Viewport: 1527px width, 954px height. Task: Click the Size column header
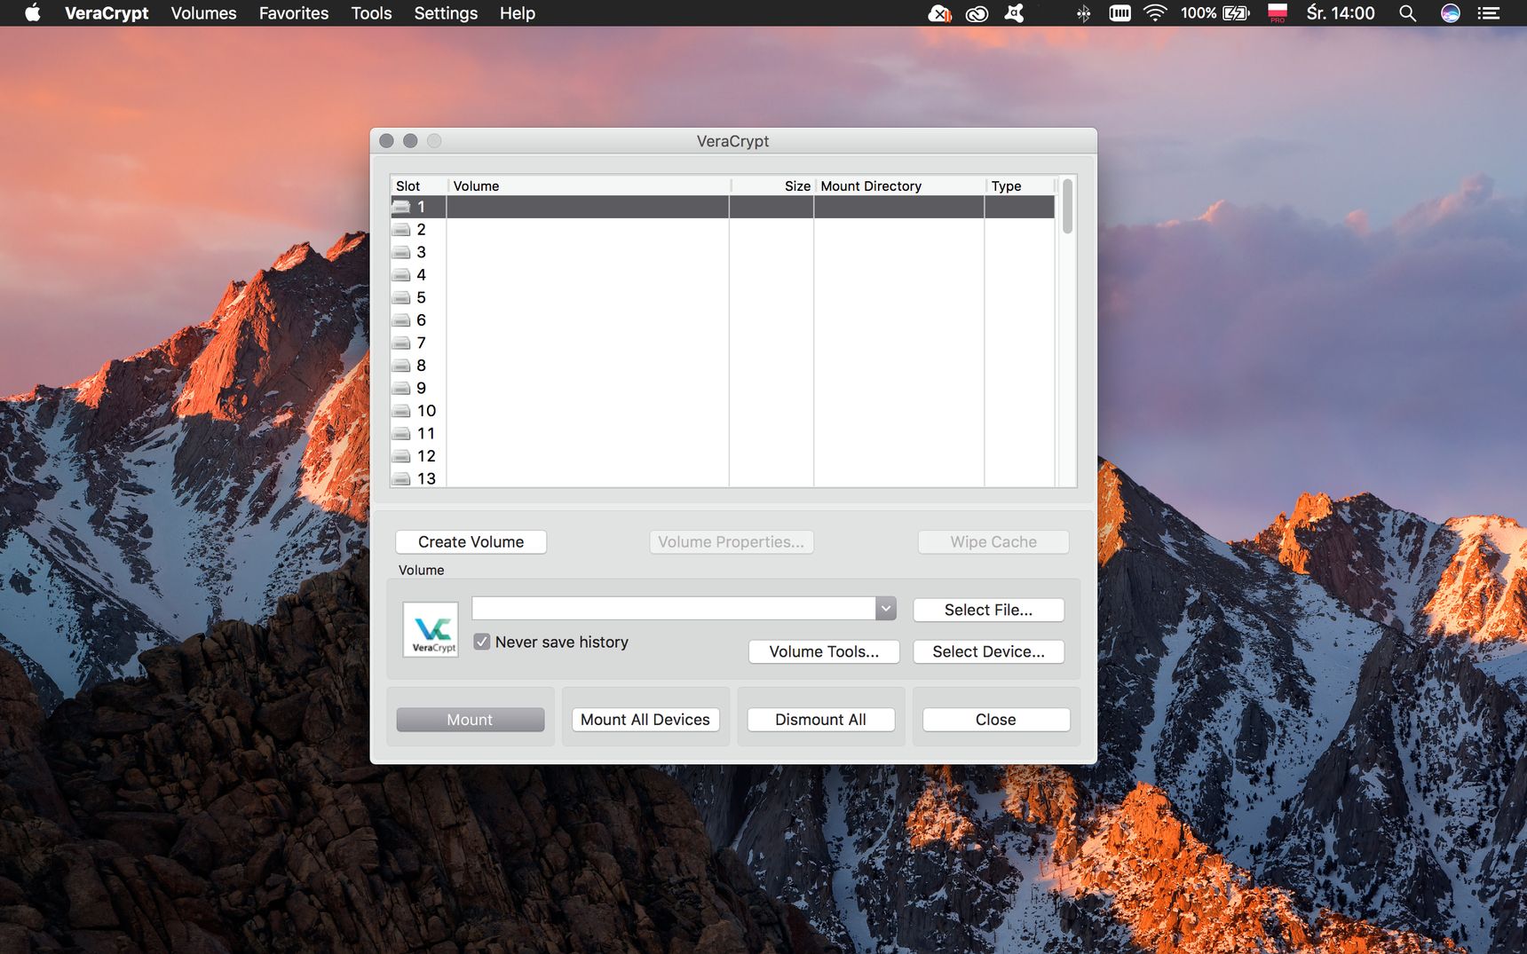(771, 186)
